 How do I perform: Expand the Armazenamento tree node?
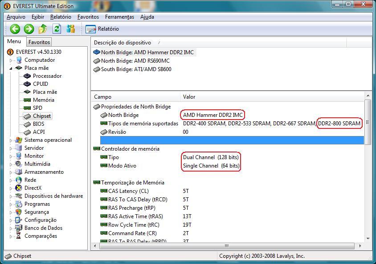pyautogui.click(x=11, y=172)
